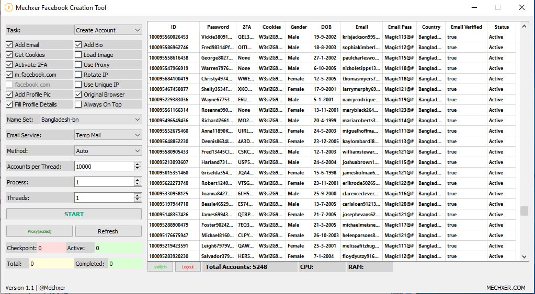535x294 pixels.
Task: Enable the Use Proxy checkbox
Action: point(78,64)
